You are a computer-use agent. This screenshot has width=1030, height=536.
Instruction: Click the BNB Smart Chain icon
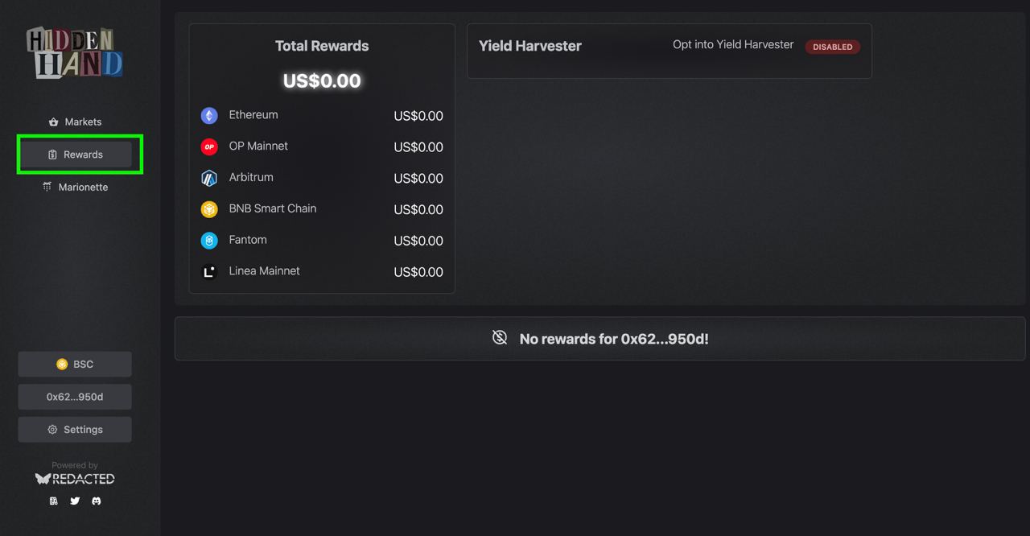[209, 209]
